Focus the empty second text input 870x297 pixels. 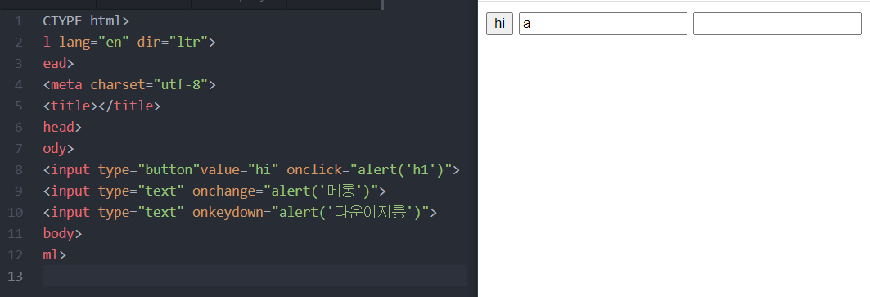(778, 24)
